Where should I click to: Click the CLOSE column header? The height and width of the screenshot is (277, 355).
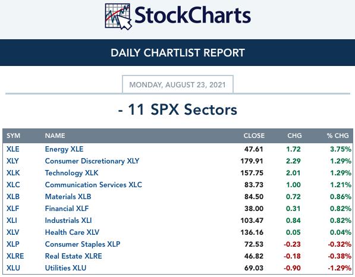click(254, 136)
